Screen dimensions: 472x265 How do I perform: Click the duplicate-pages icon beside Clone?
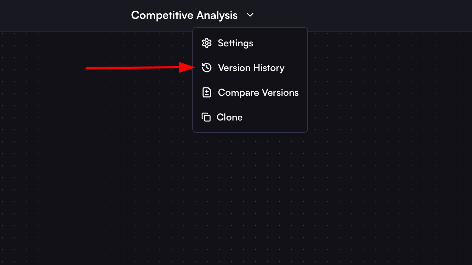click(x=206, y=117)
